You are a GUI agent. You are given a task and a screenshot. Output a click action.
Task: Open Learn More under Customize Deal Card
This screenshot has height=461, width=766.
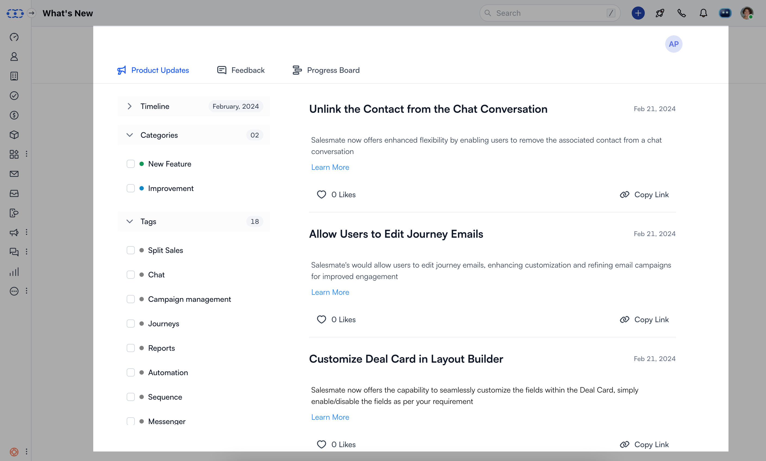coord(330,417)
